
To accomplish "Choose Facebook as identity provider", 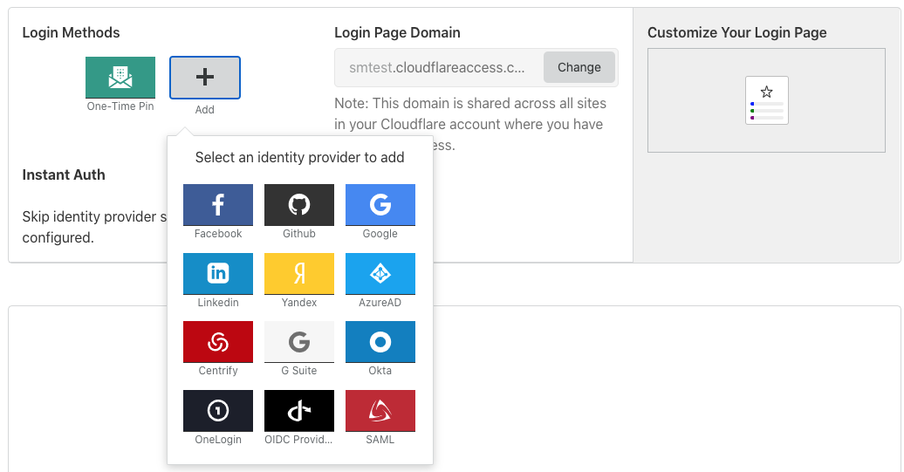I will 218,204.
